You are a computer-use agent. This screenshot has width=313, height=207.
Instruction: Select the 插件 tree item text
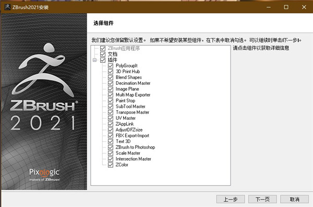point(113,60)
